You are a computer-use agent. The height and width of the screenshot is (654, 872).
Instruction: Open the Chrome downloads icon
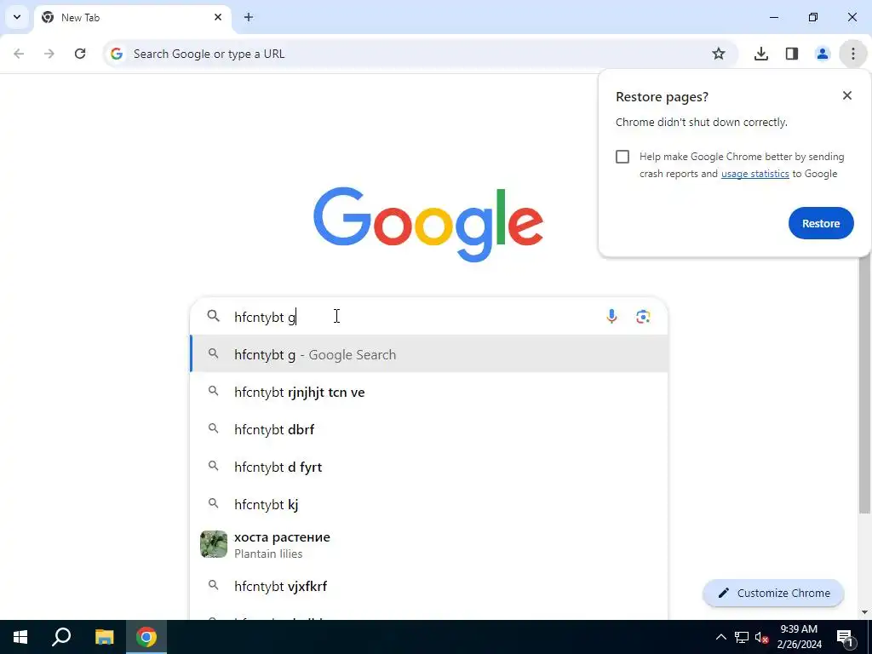pyautogui.click(x=761, y=54)
